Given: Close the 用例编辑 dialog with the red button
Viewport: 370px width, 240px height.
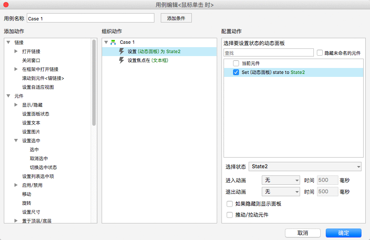Looking at the screenshot, I should click(6, 5).
